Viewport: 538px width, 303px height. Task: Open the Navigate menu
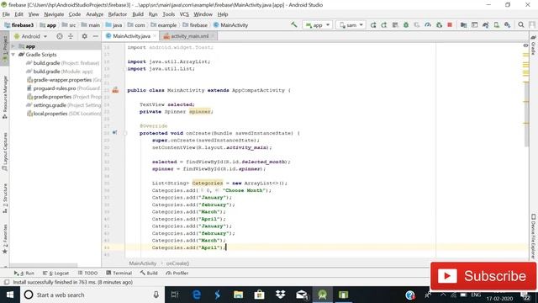tap(54, 14)
